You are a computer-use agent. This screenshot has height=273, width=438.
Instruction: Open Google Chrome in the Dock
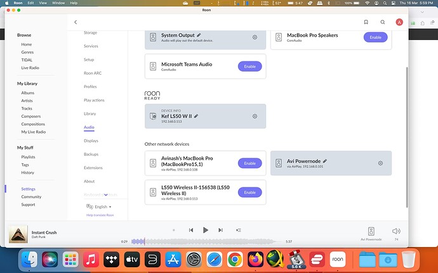coord(235,259)
